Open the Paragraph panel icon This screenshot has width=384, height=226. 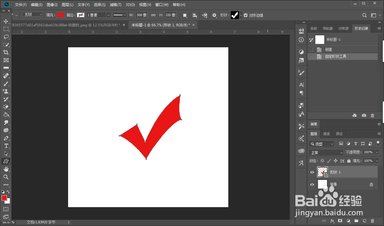click(x=301, y=93)
